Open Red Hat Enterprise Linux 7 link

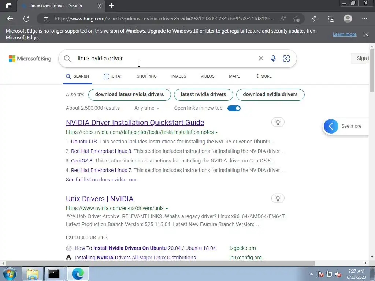101,171
